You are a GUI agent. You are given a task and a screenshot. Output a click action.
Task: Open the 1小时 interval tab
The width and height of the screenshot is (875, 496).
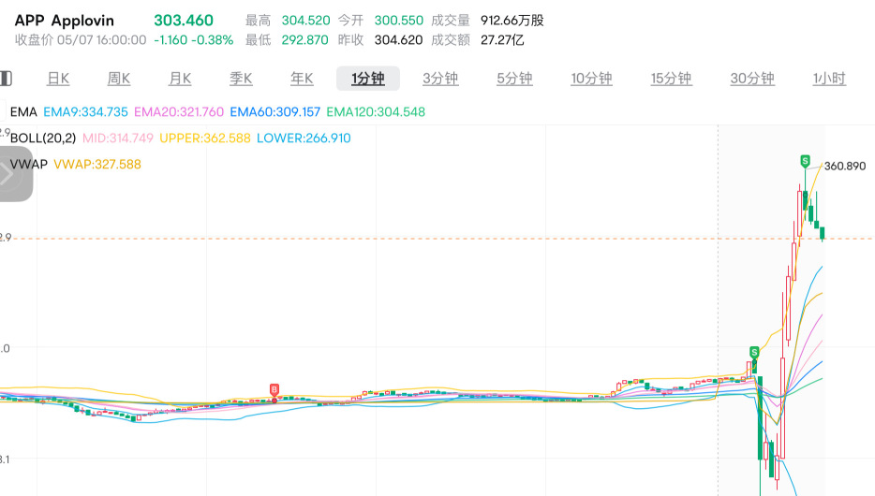pos(829,79)
